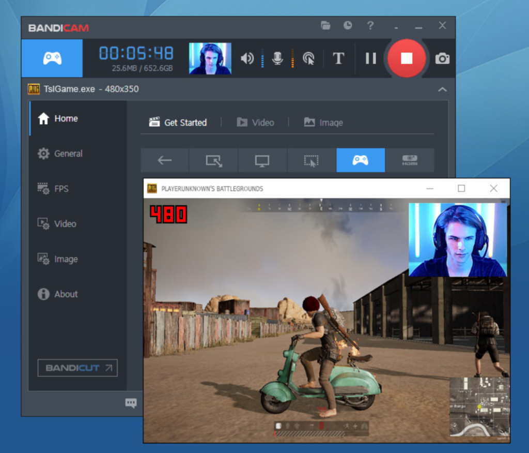The width and height of the screenshot is (529, 453).
Task: Select HDMI device recording mode
Action: click(410, 160)
